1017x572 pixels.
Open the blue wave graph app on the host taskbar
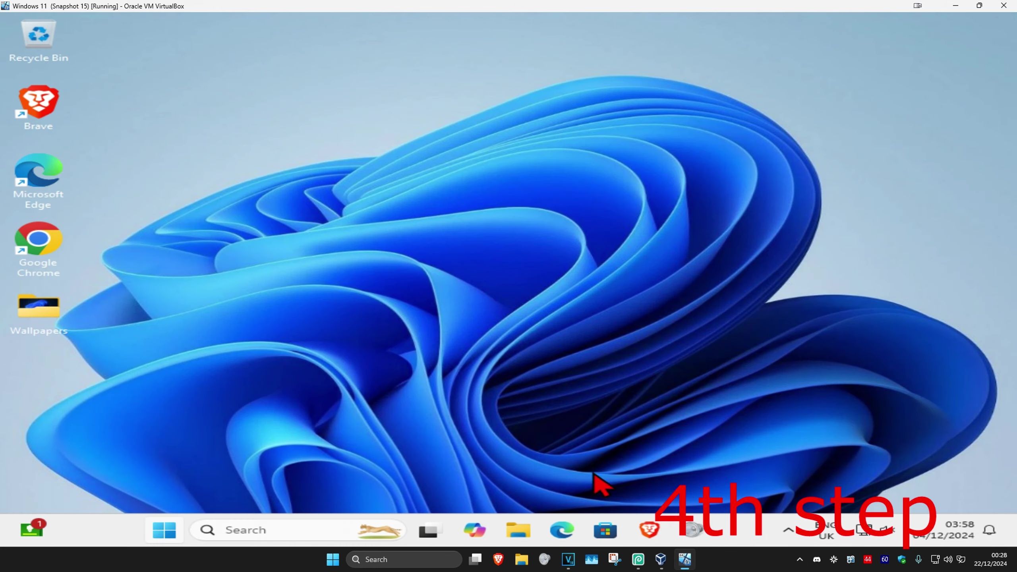[x=591, y=559]
